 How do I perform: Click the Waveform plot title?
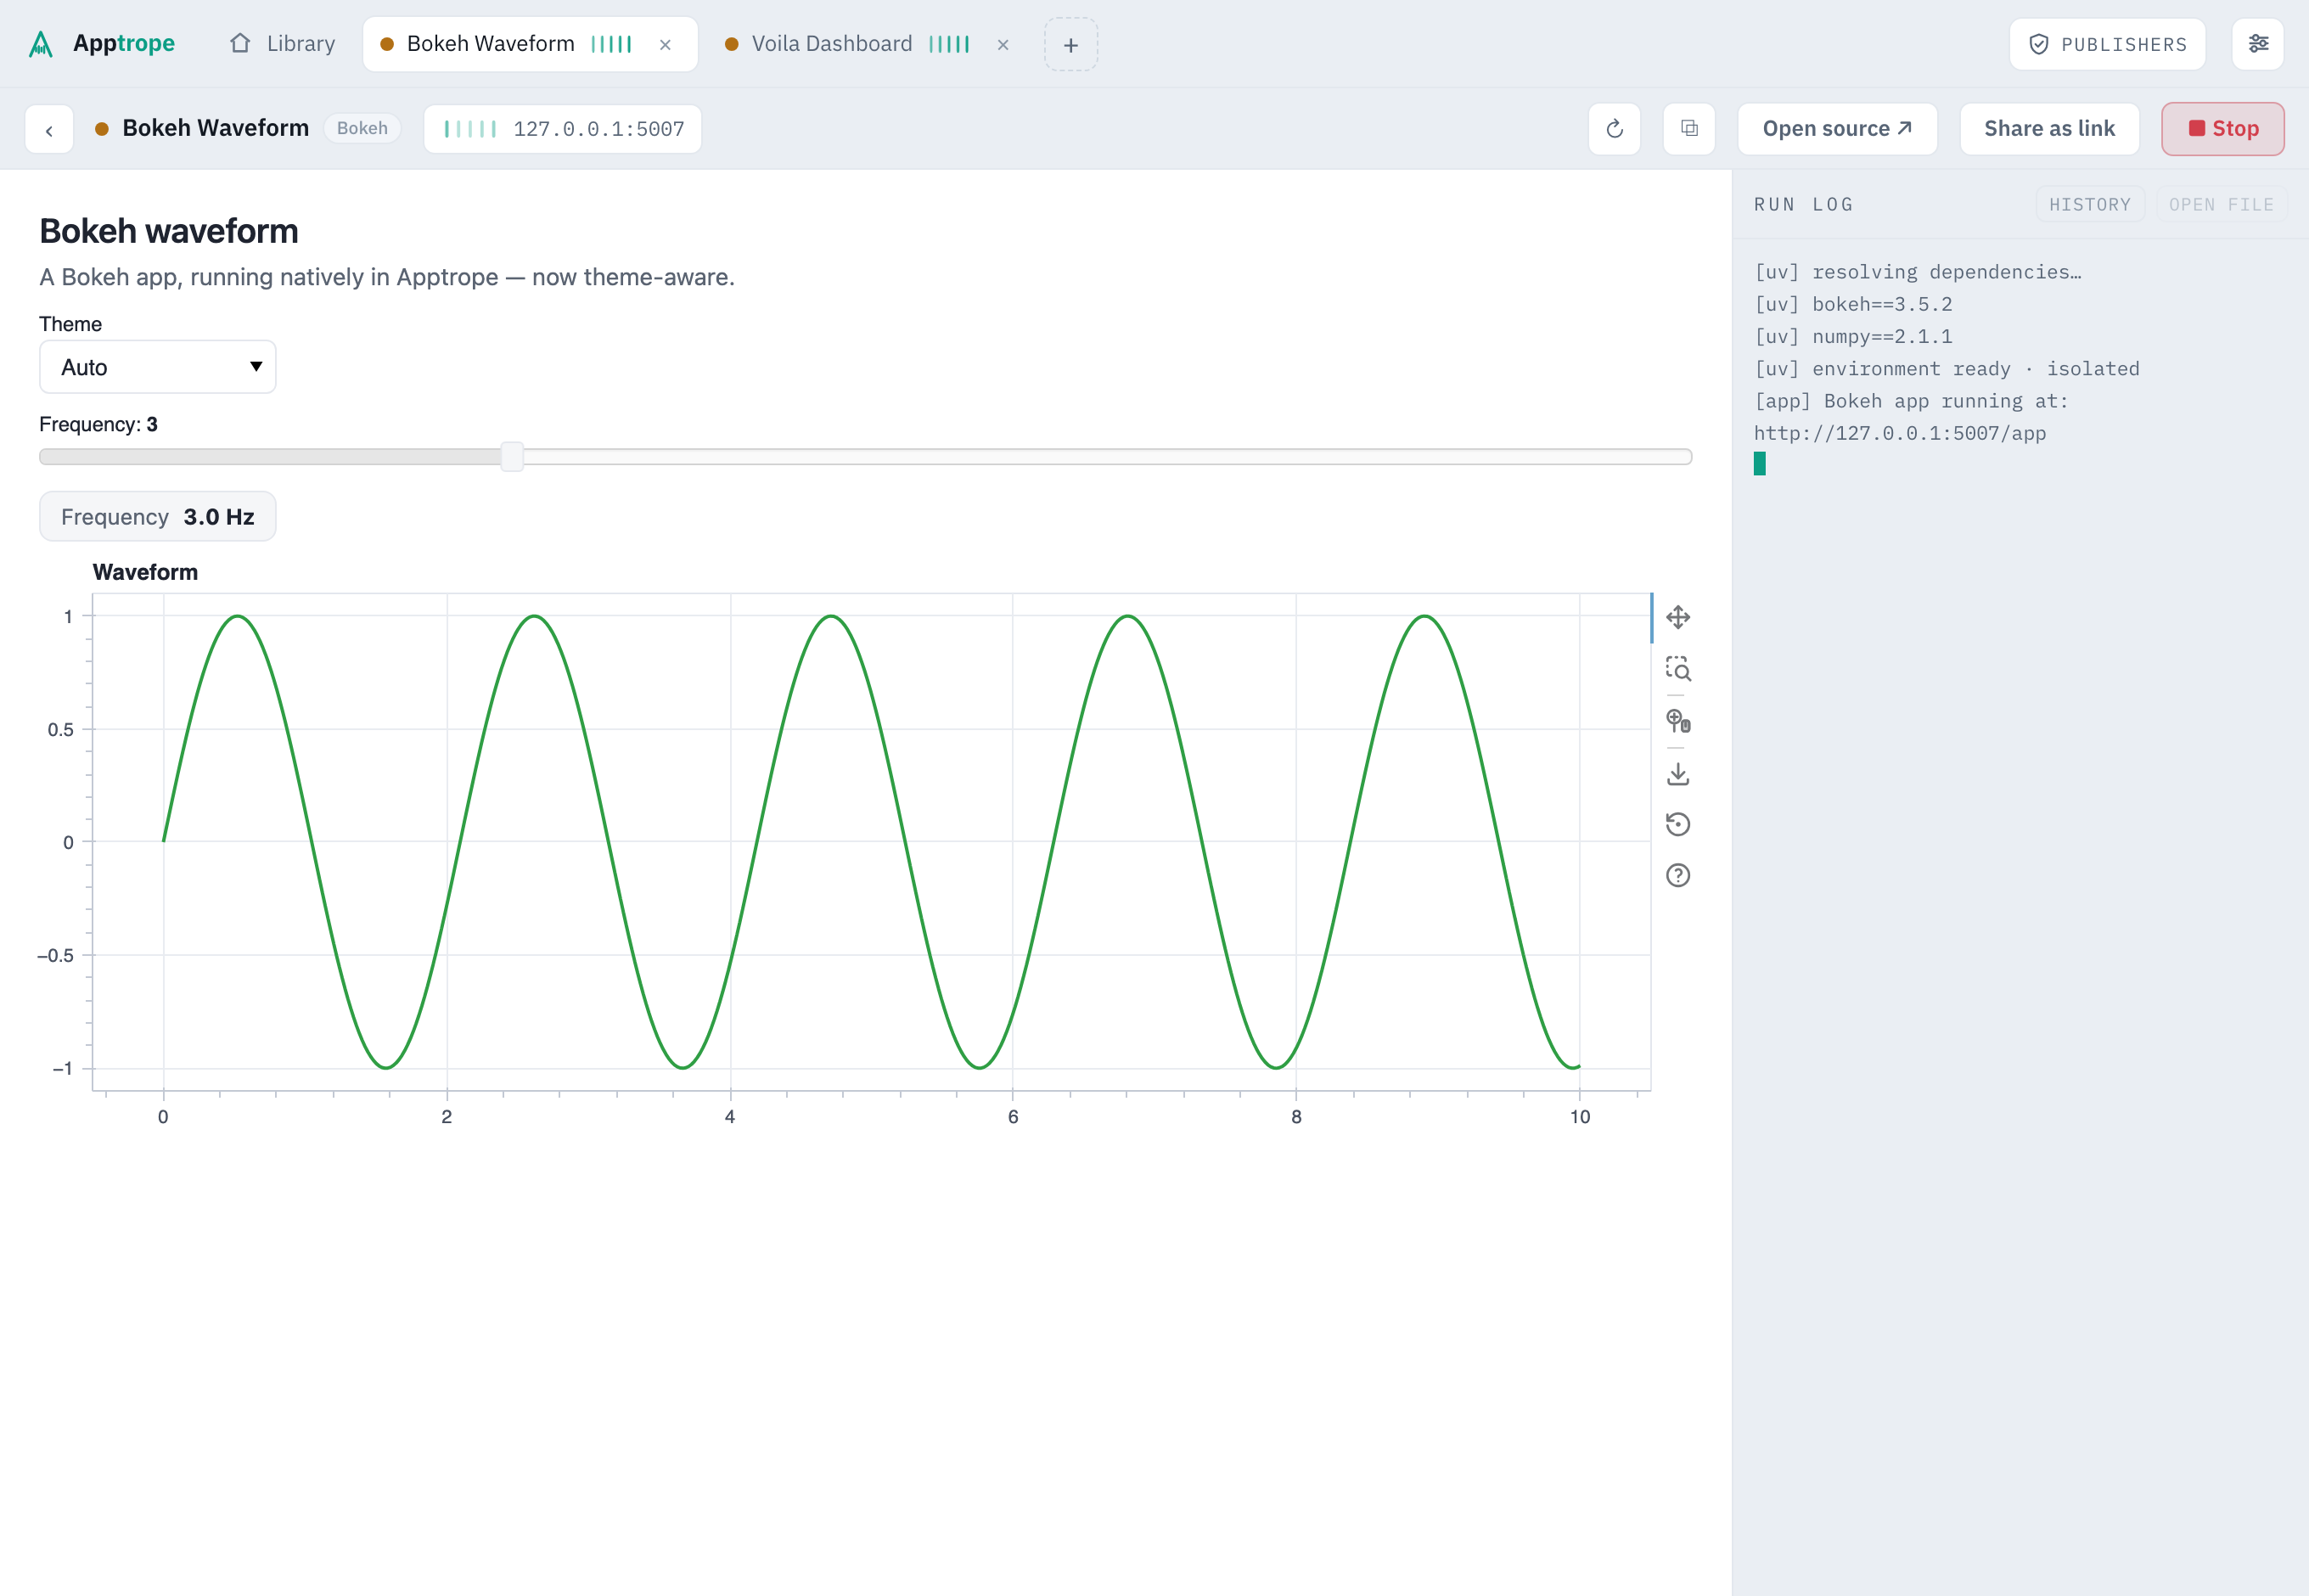pos(145,572)
